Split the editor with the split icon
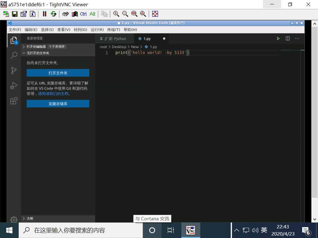Image resolution: width=318 pixels, height=238 pixels. point(288,38)
